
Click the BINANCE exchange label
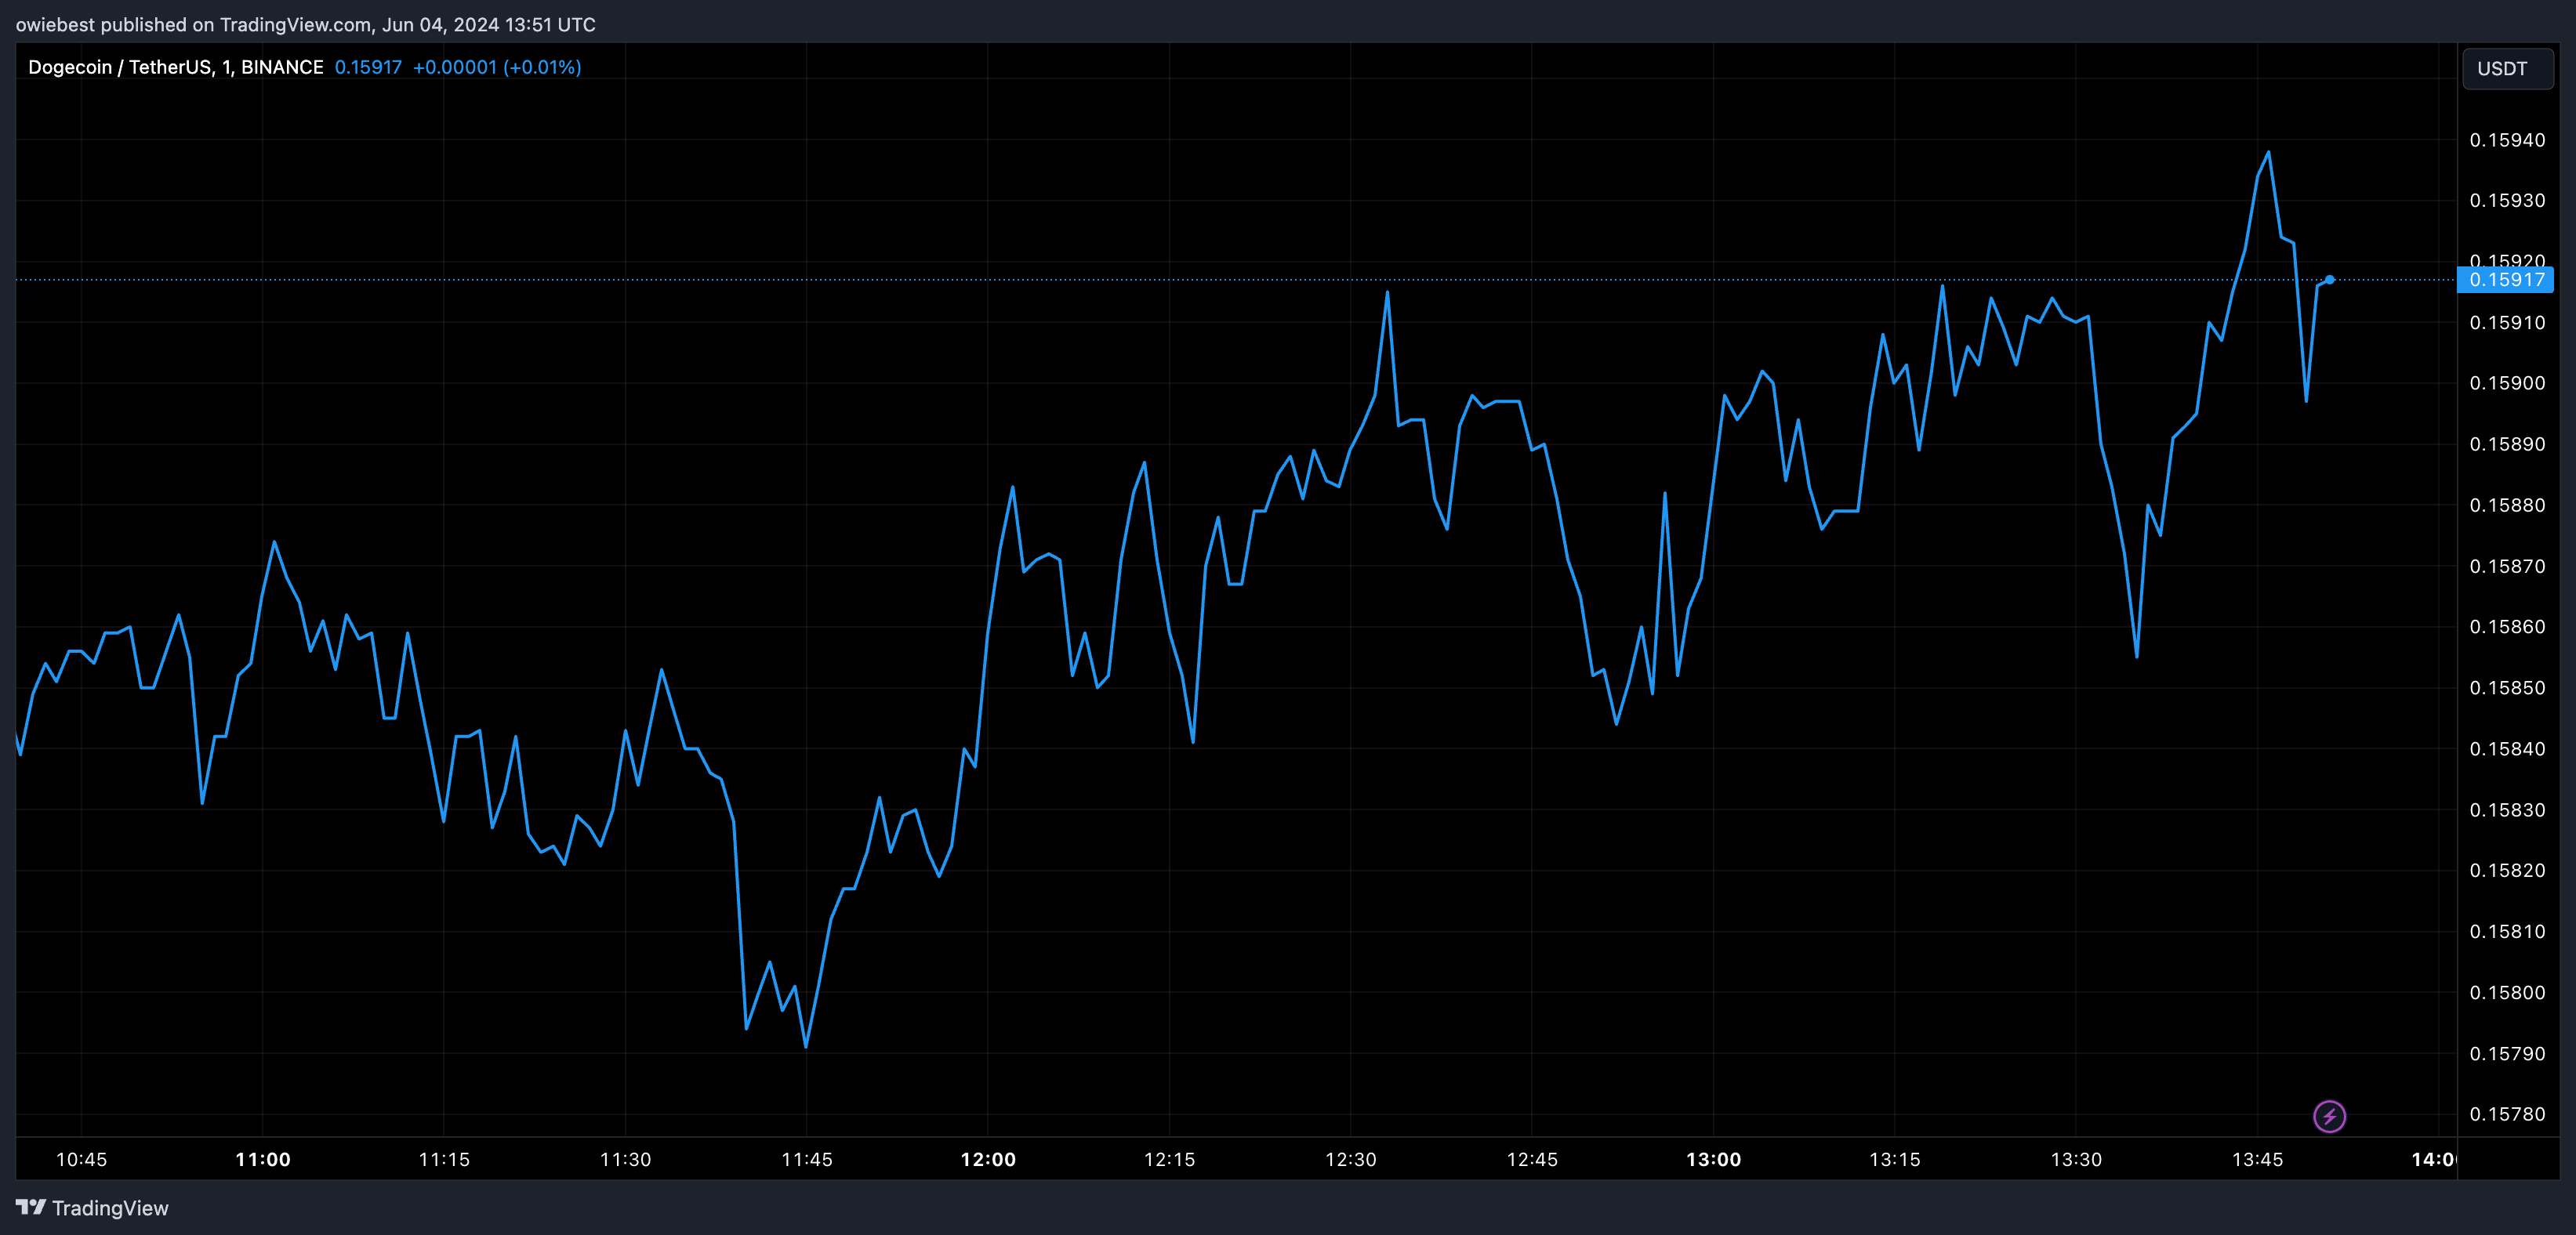tap(282, 67)
